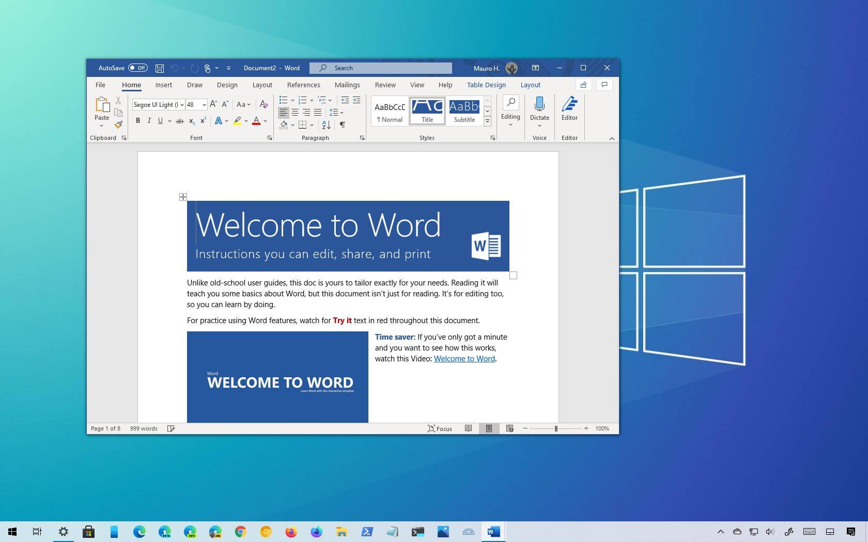
Task: Apply the Normal style
Action: pyautogui.click(x=390, y=111)
